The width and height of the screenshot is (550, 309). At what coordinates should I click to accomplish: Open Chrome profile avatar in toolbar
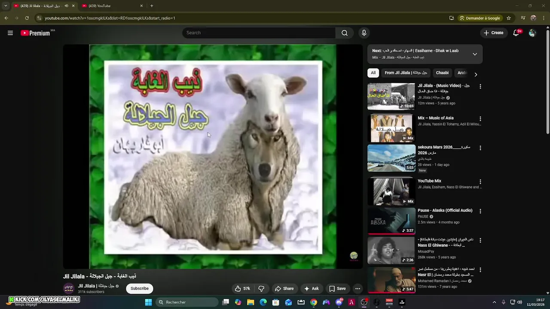point(533,18)
